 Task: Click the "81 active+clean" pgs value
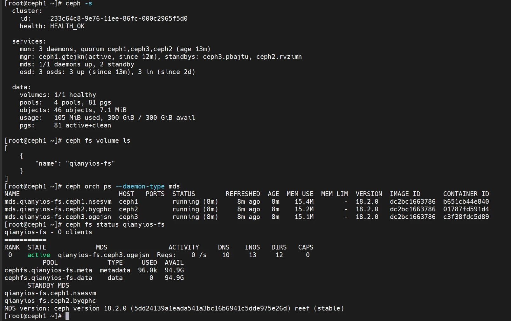pos(82,125)
